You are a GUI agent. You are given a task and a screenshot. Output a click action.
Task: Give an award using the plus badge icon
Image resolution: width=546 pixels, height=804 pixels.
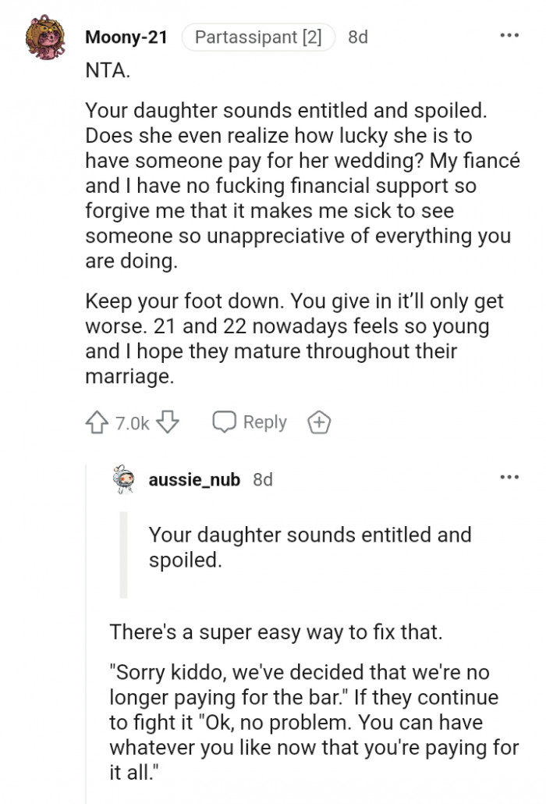point(318,423)
